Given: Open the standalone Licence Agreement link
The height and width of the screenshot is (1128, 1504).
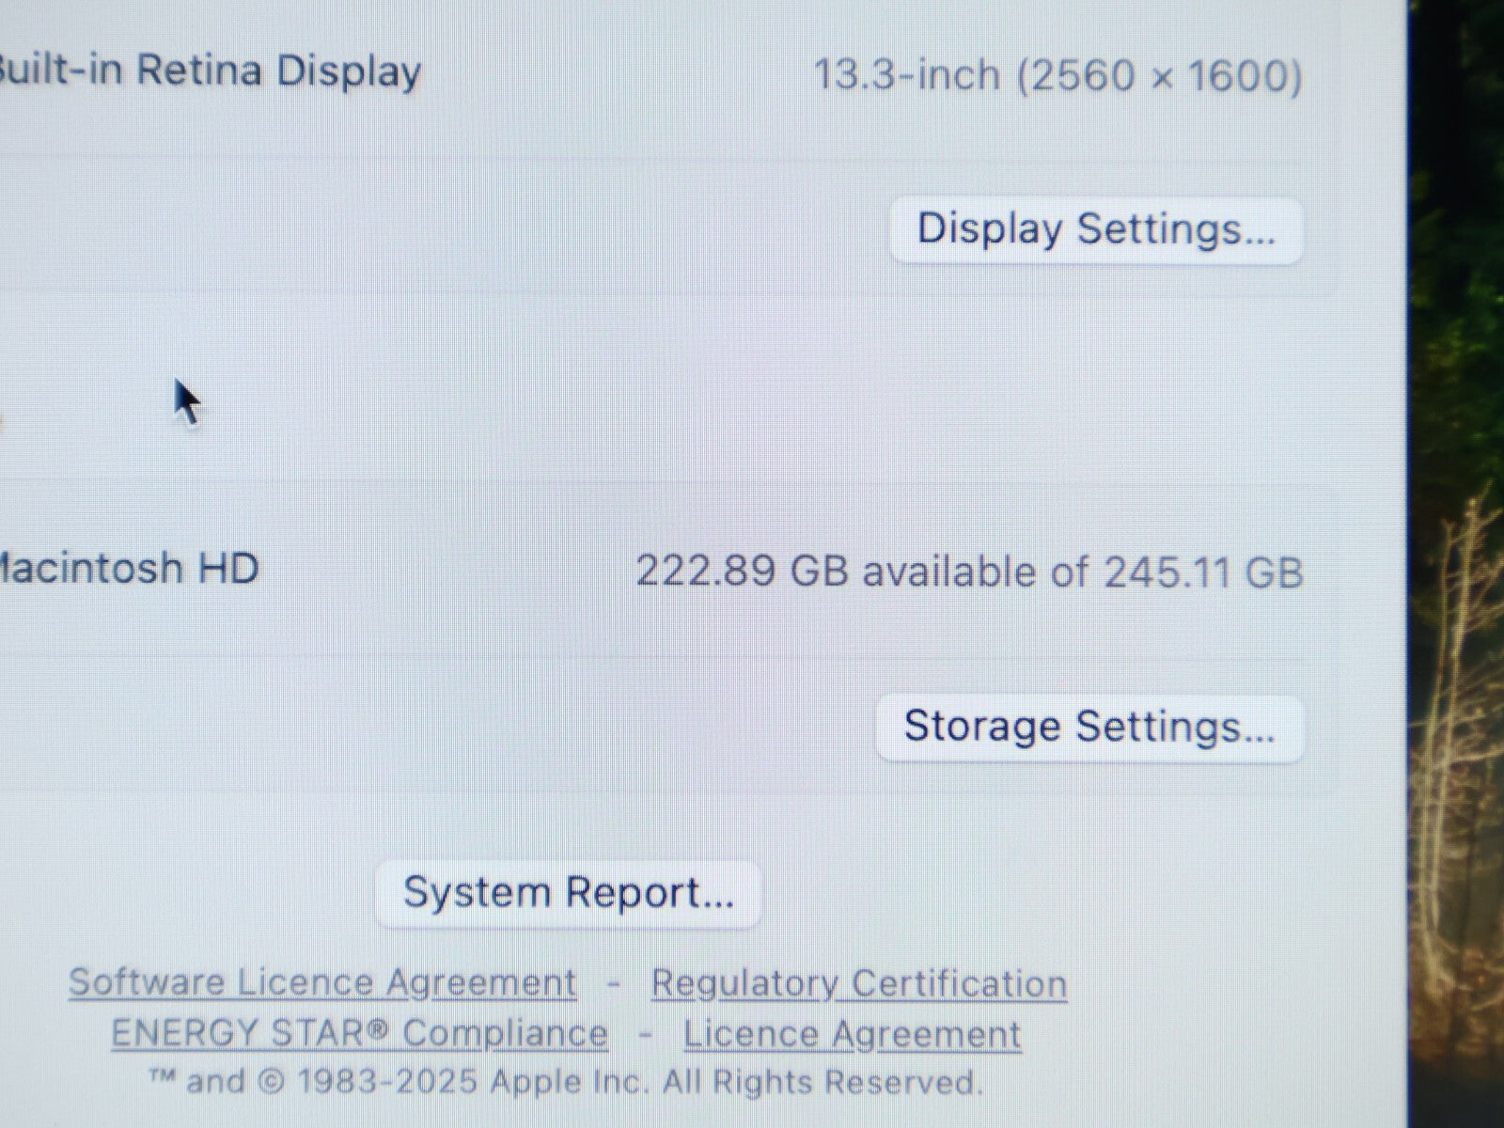Looking at the screenshot, I should click(x=852, y=1035).
